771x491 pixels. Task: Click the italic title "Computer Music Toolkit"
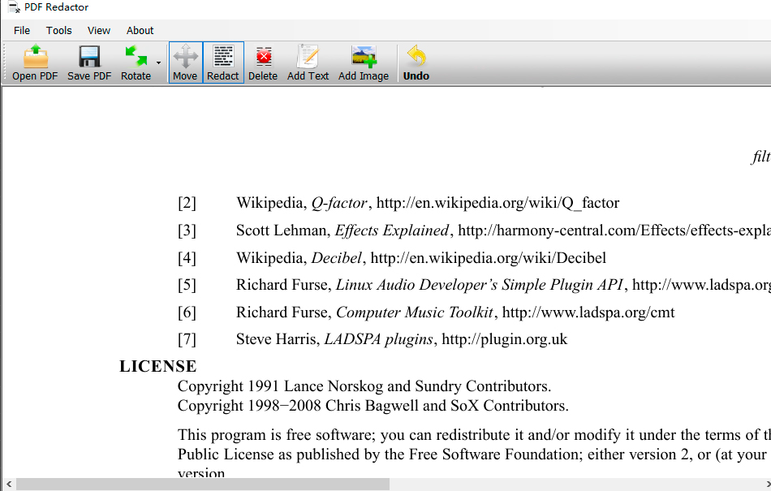(x=415, y=312)
